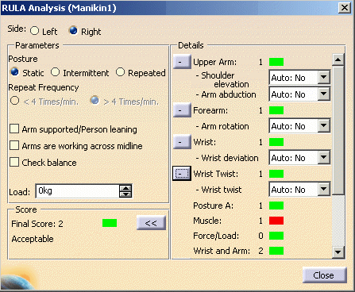Collapse the Forearm details section

point(182,110)
